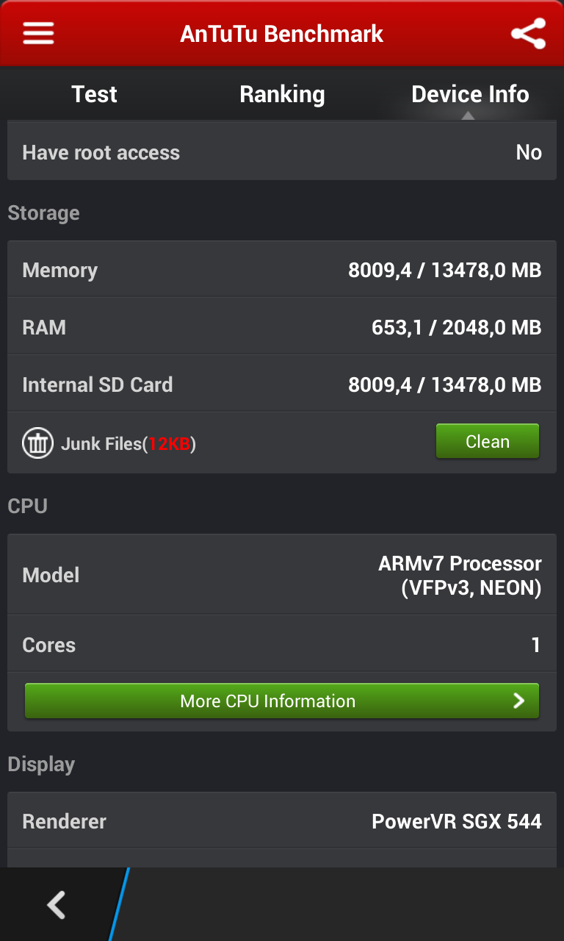Tap the Junk Files 12KB label

click(x=129, y=444)
